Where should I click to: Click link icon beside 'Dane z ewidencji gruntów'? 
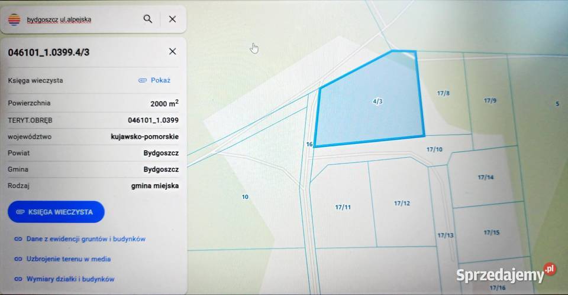[x=18, y=239]
